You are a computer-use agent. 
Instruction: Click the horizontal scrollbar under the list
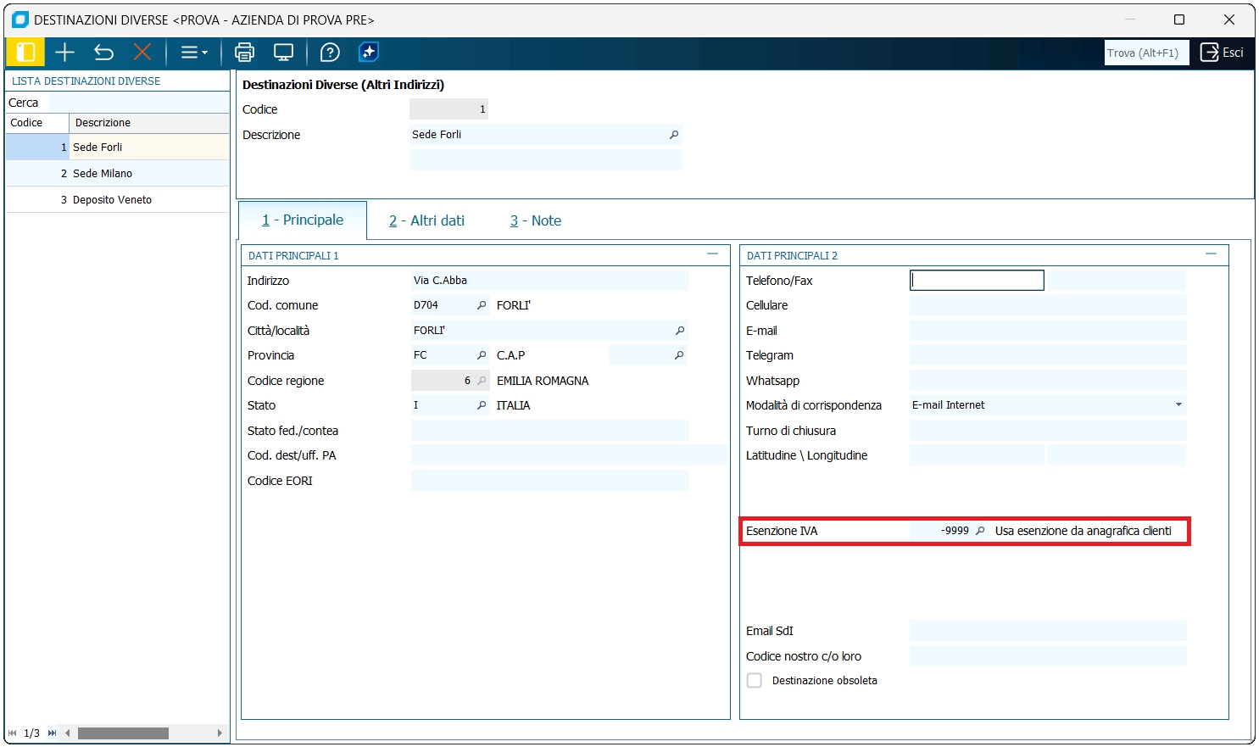123,733
